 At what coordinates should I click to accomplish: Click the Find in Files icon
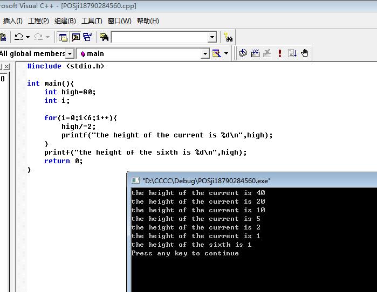pyautogui.click(x=104, y=37)
